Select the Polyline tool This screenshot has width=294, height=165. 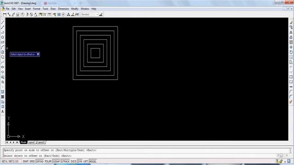(3, 32)
